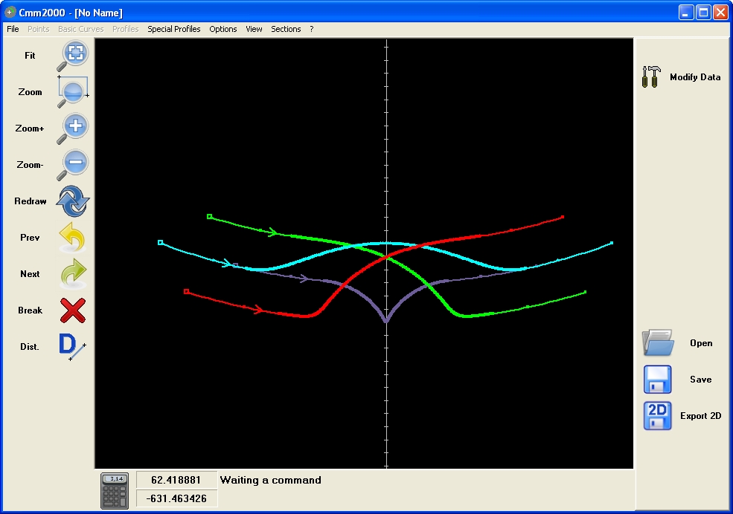This screenshot has height=514, width=733.
Task: Click the Redraw label
Action: pos(31,201)
